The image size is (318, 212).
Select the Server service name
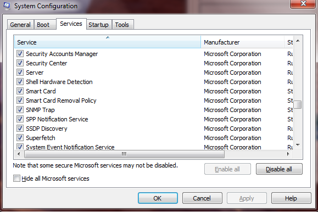tap(35, 72)
